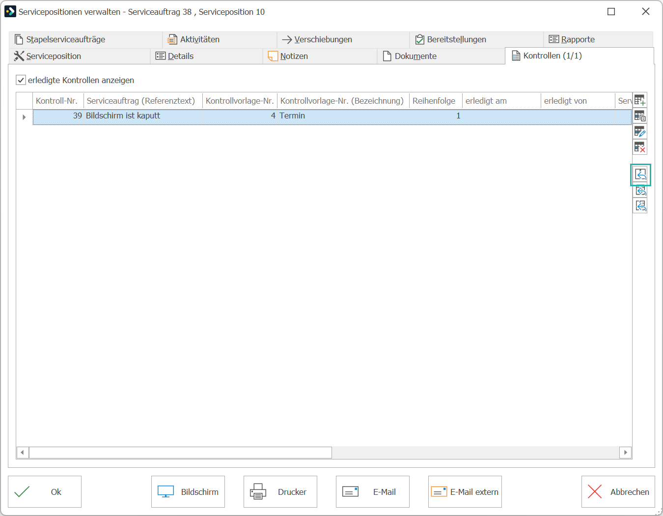Click the application logo in the title bar
The height and width of the screenshot is (516, 663).
pos(10,11)
